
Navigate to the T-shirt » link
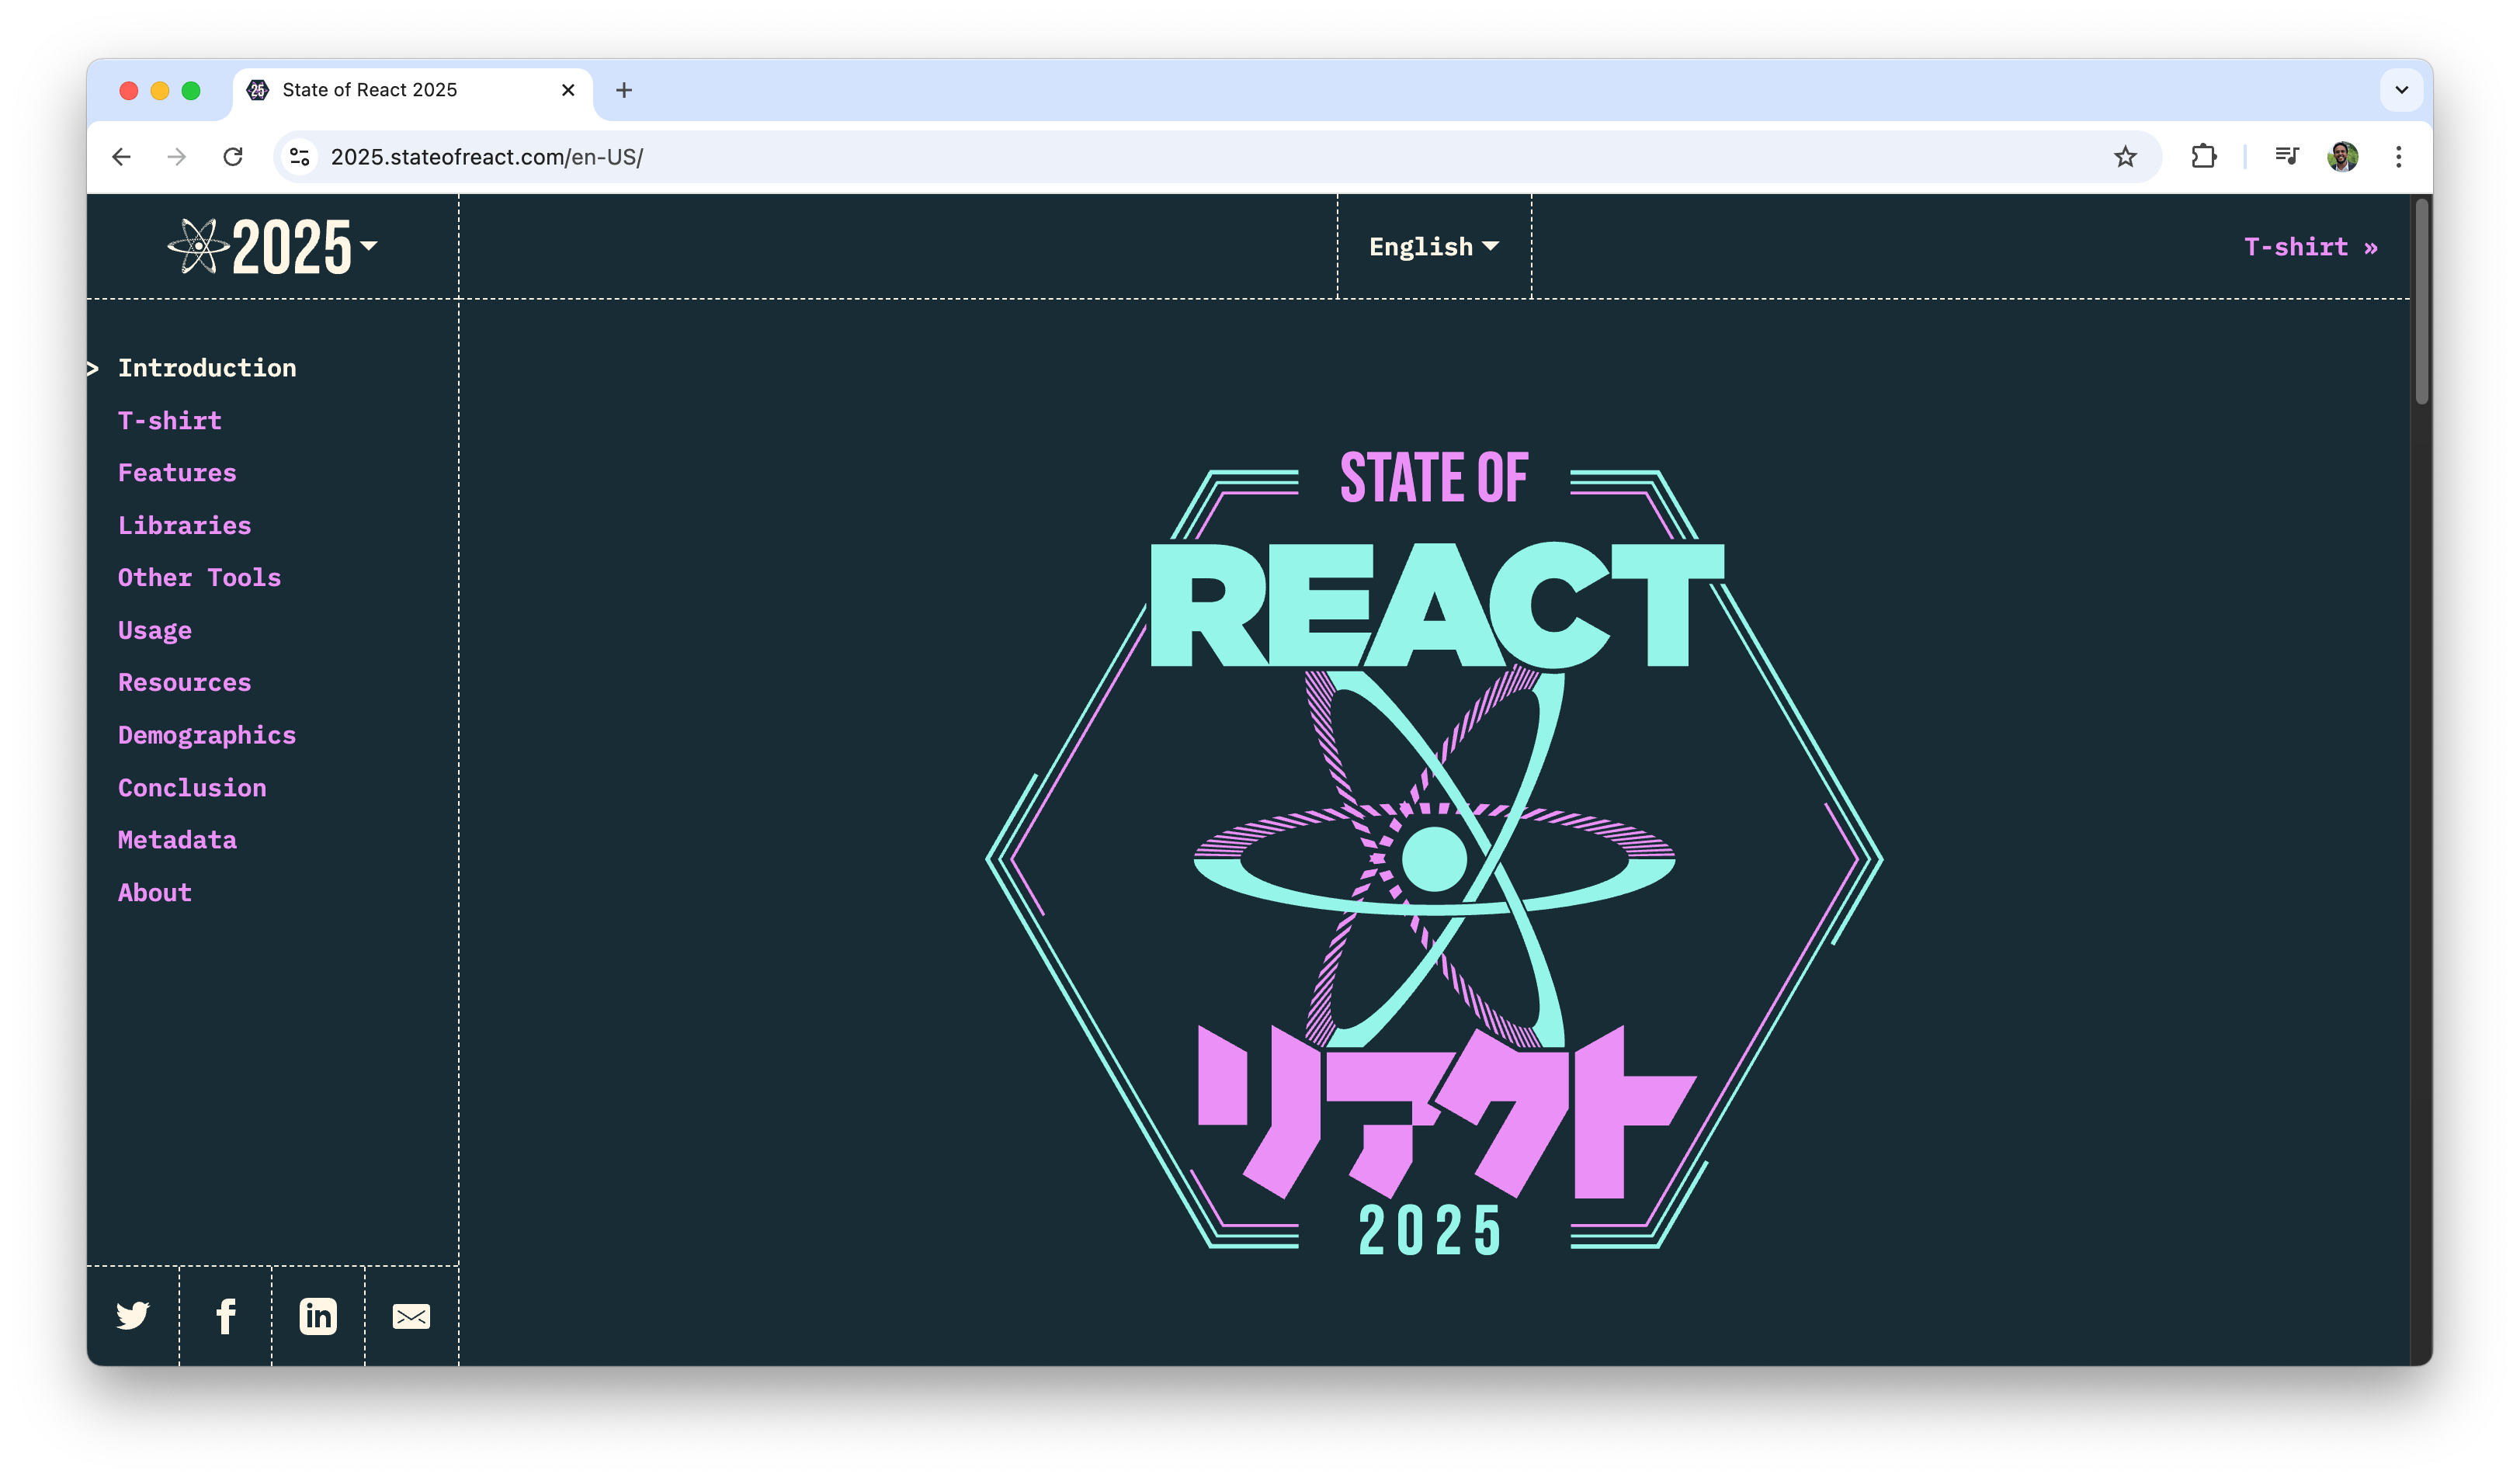click(2310, 246)
